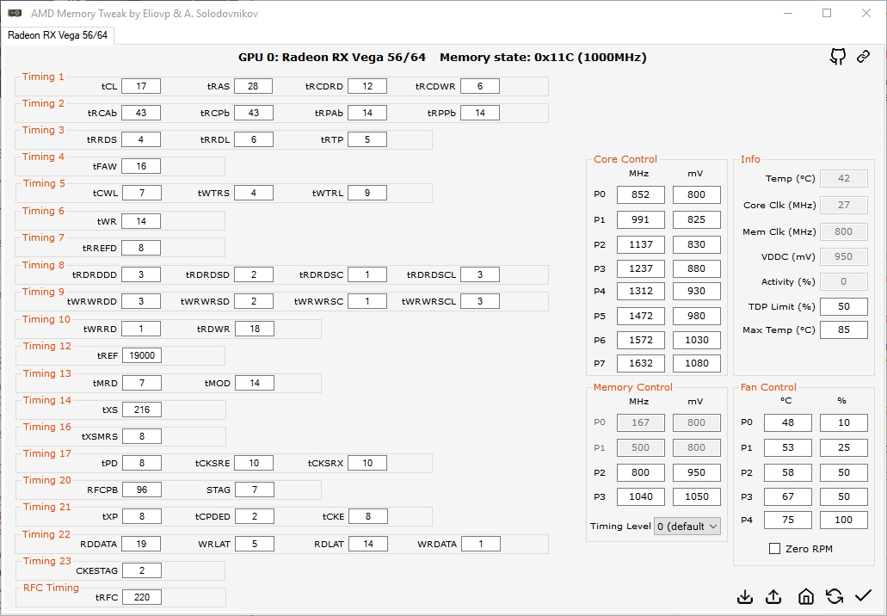Click the home reset-to-defaults icon

point(805,596)
